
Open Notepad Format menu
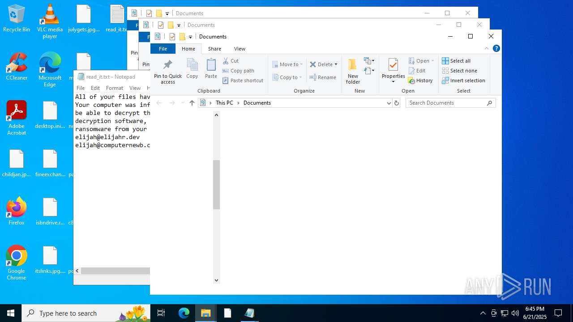coord(115,88)
